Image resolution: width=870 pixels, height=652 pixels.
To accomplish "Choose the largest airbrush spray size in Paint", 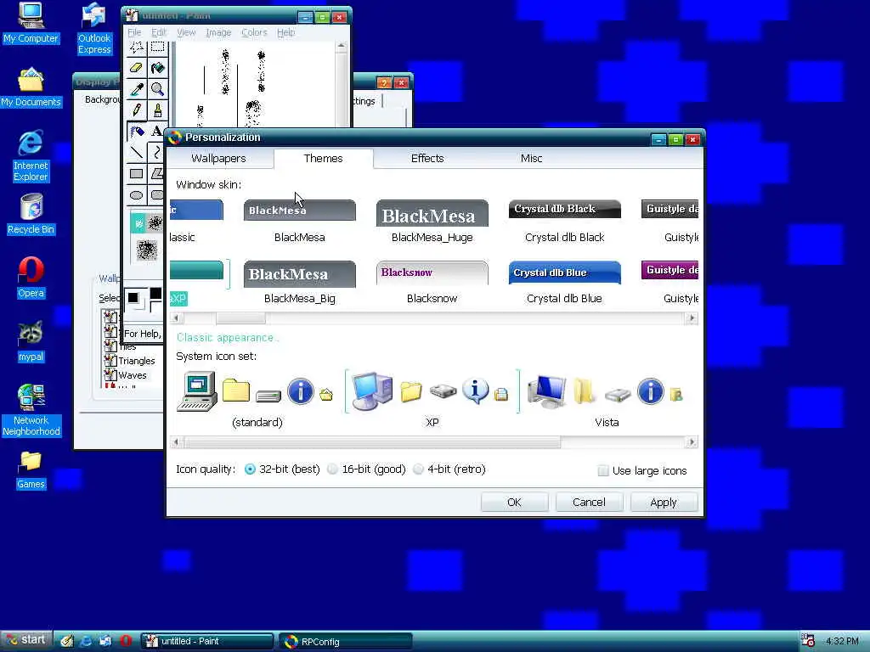I will point(146,250).
